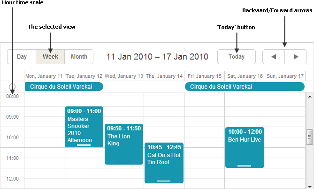Click resize handle of Cat On a Hot Tin Roof

click(163, 181)
